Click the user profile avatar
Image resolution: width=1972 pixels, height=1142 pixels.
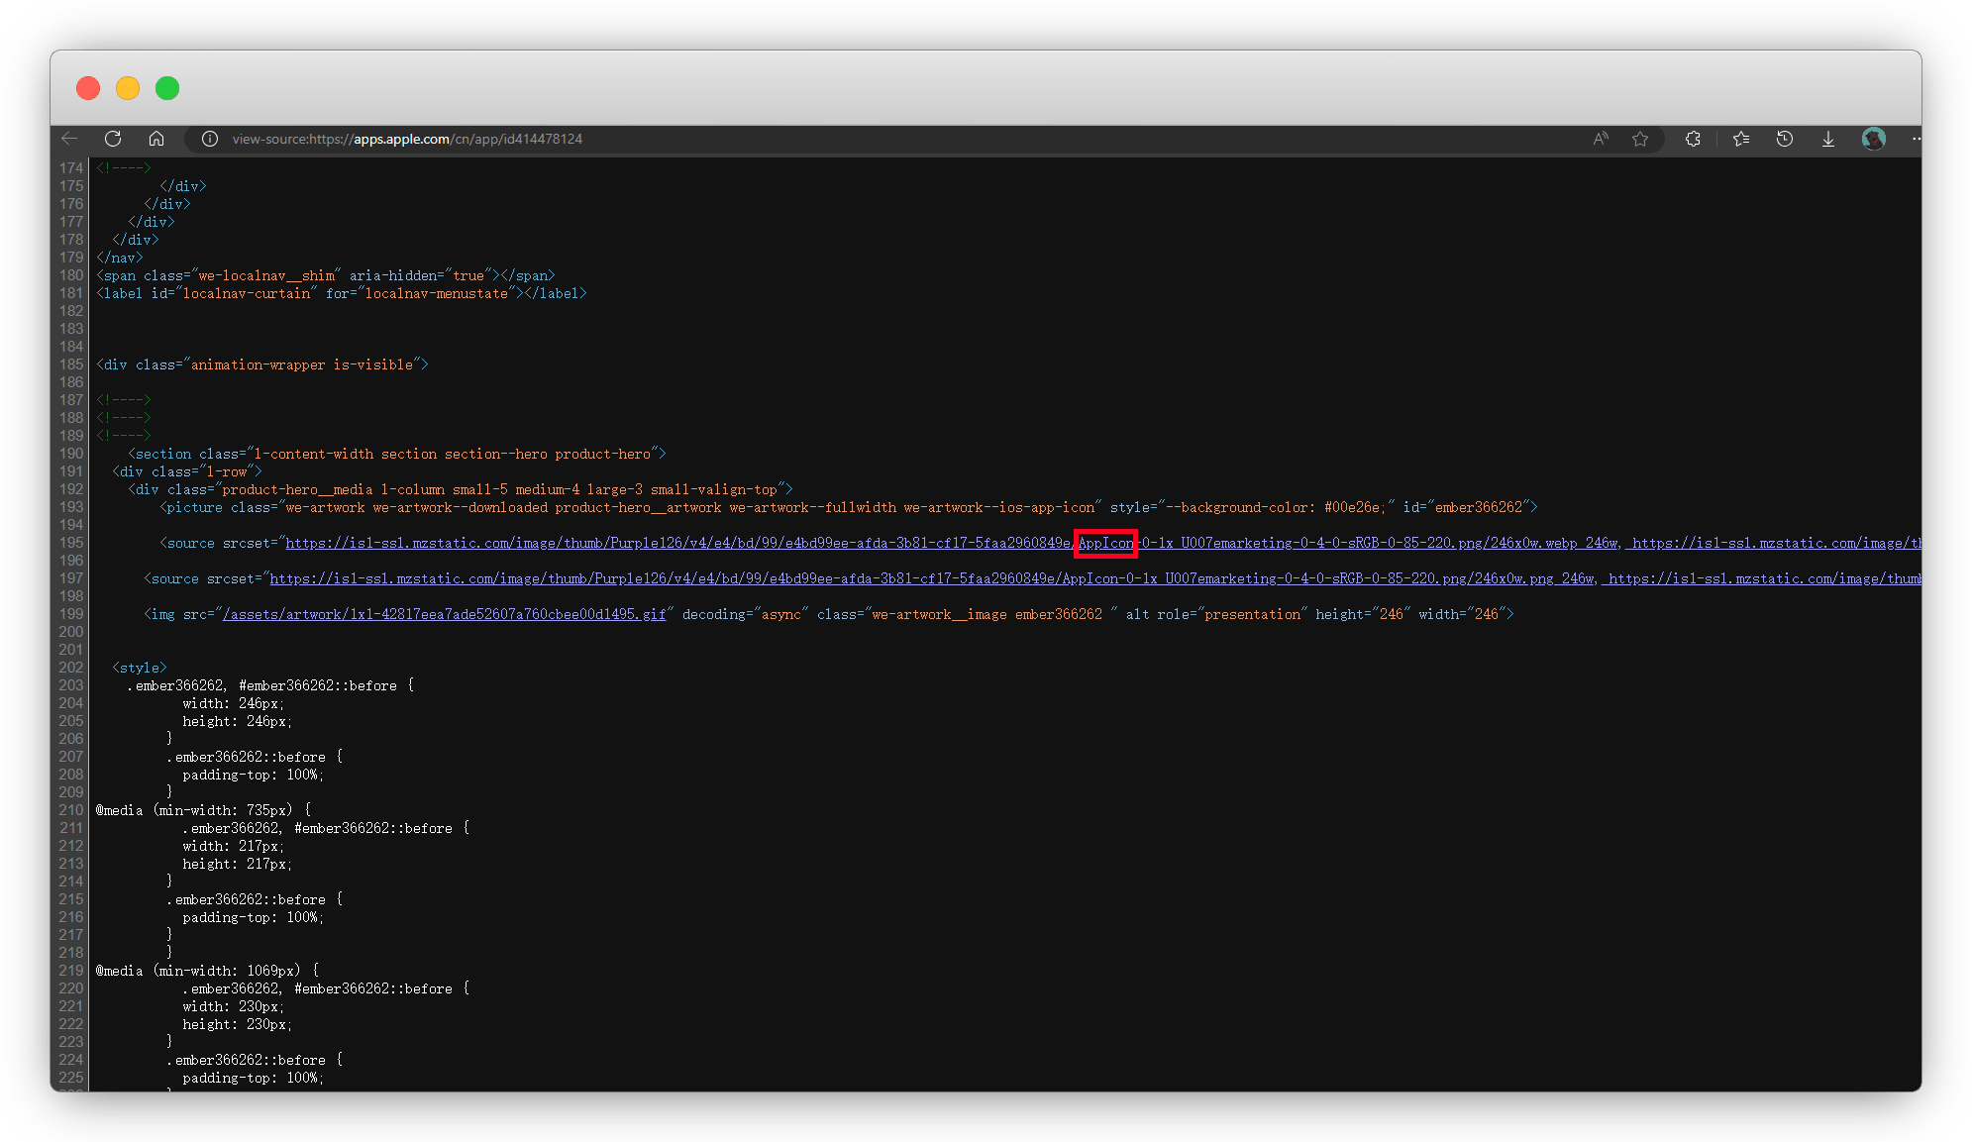1873,139
